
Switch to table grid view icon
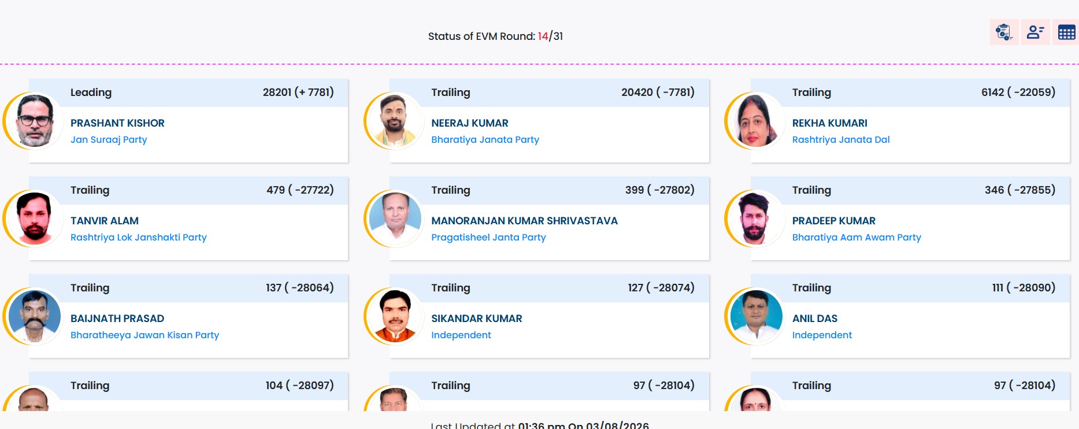point(1066,32)
